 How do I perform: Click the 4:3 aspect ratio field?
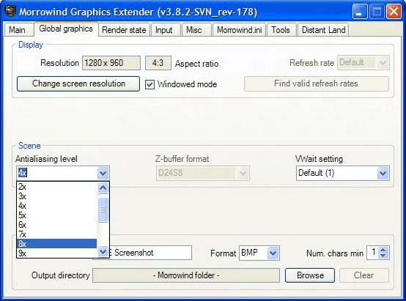pos(158,63)
